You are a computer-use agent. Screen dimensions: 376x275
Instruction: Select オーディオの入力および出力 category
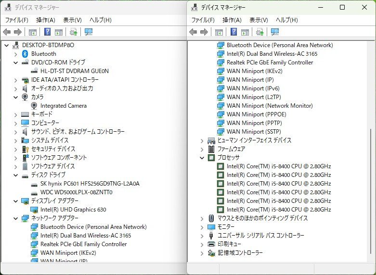coord(62,88)
